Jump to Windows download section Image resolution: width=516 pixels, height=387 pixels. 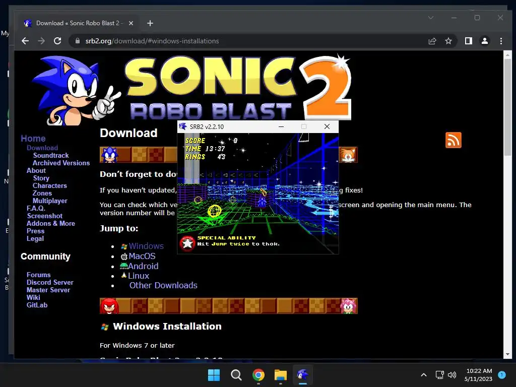click(x=146, y=246)
